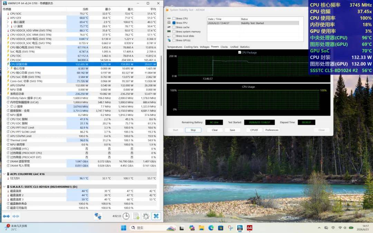Viewport: 373px width, 233px height.
Task: Switch to AIDA64 via its red 64 taskbar icon
Action: pos(249,228)
